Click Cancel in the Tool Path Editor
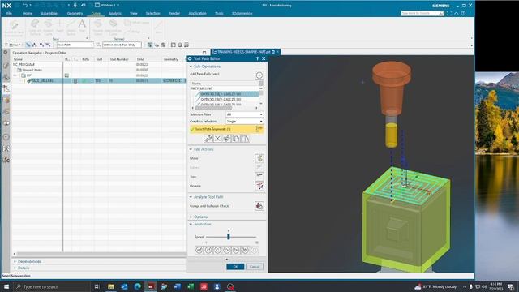The height and width of the screenshot is (292, 519). (x=255, y=267)
